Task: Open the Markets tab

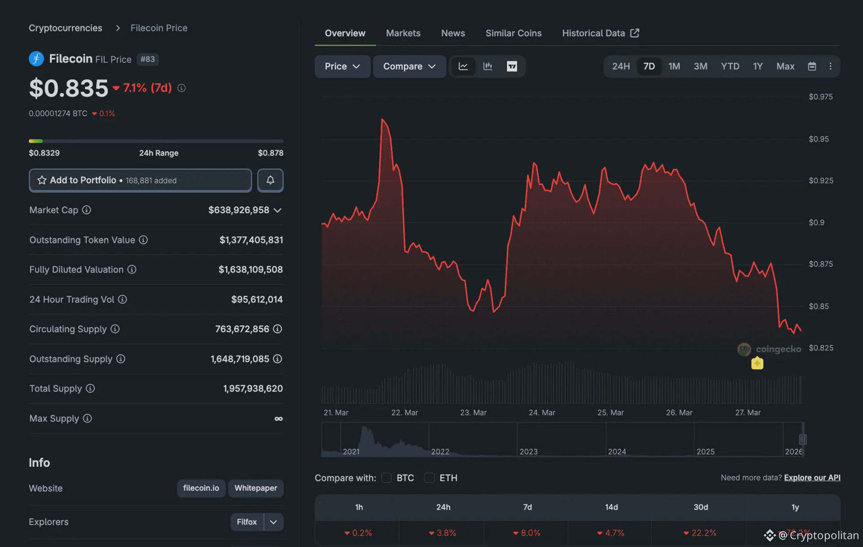Action: pos(403,33)
